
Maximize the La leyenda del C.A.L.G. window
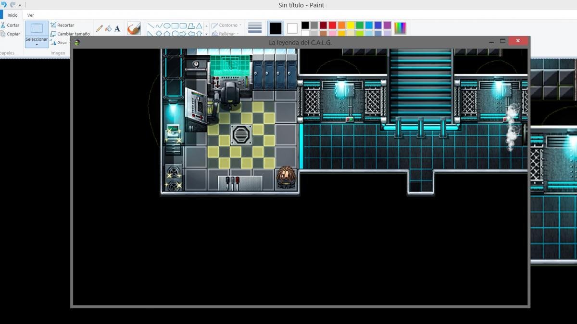pos(502,42)
